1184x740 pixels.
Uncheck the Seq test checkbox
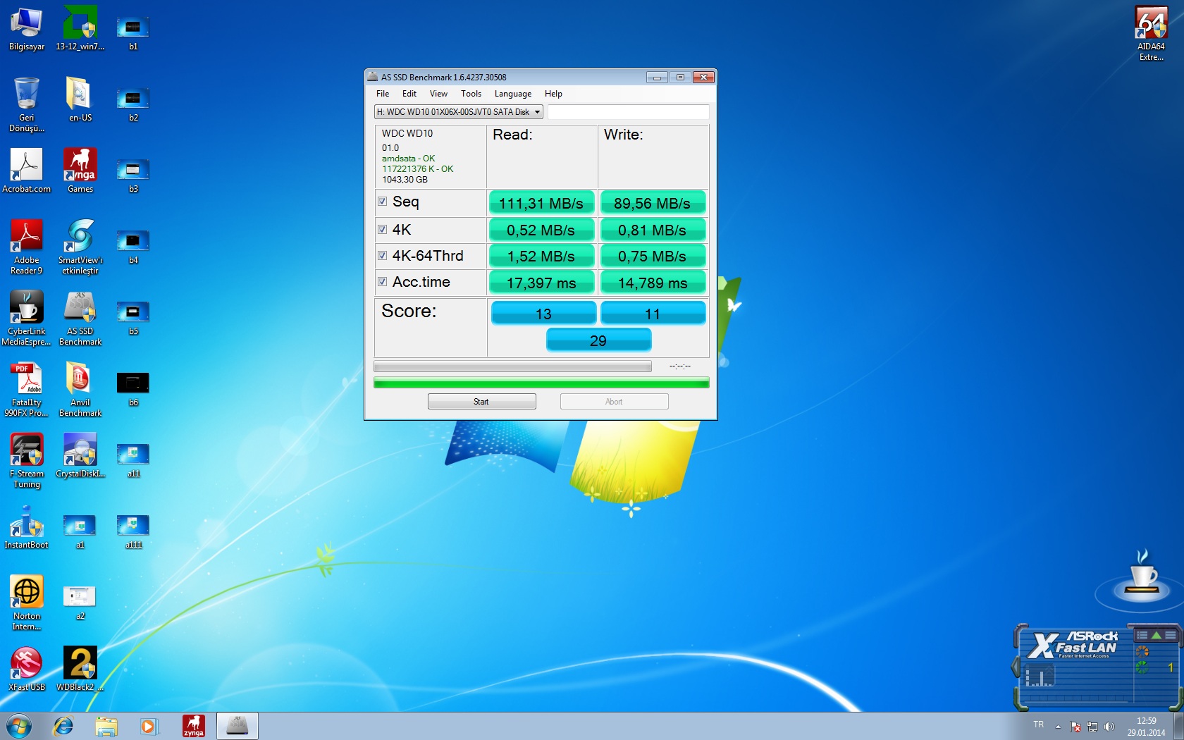[382, 202]
